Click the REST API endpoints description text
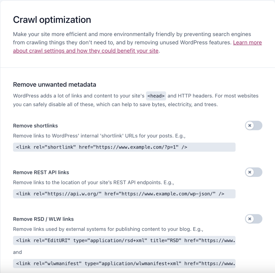 coord(93,182)
